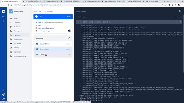Open Deployments in sidebar
This screenshot has width=184, height=103.
click(x=18, y=39)
